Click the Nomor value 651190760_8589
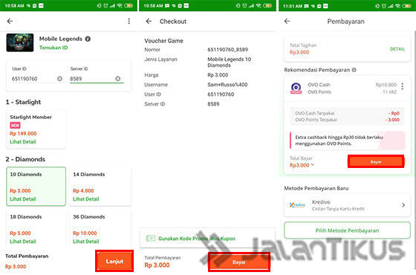The width and height of the screenshot is (416, 275). coord(227,50)
